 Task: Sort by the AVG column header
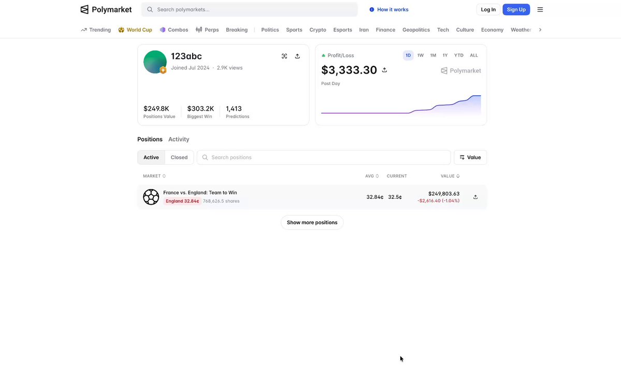pyautogui.click(x=372, y=176)
